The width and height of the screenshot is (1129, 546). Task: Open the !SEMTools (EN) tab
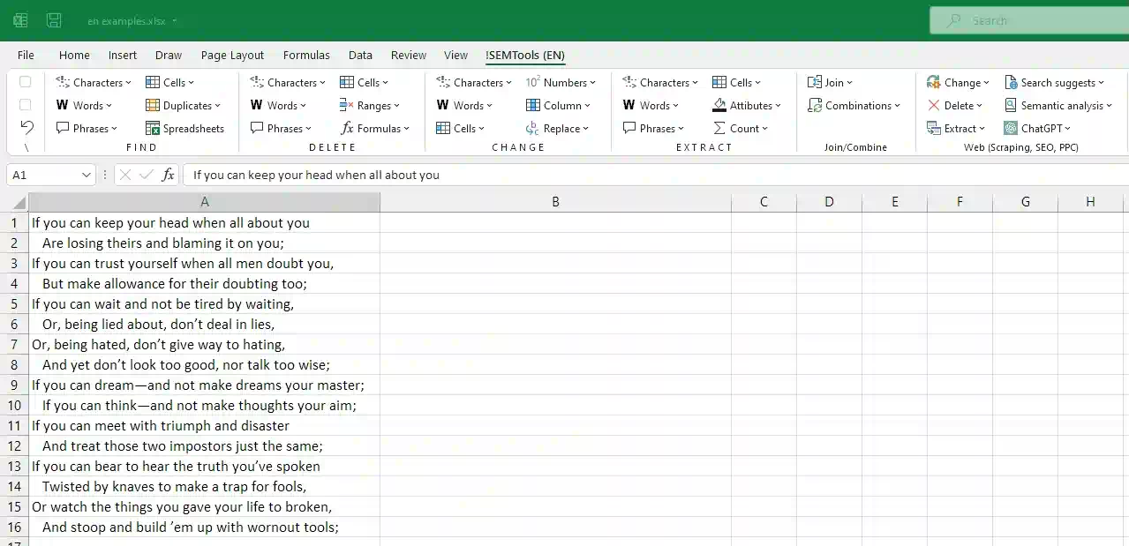tap(525, 55)
